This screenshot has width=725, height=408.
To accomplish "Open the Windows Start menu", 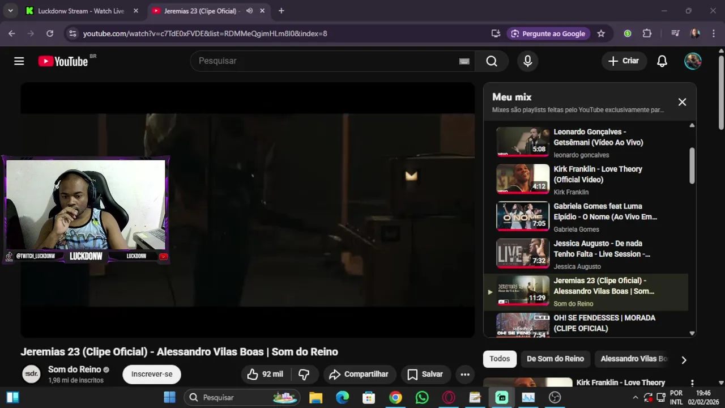I will (170, 397).
